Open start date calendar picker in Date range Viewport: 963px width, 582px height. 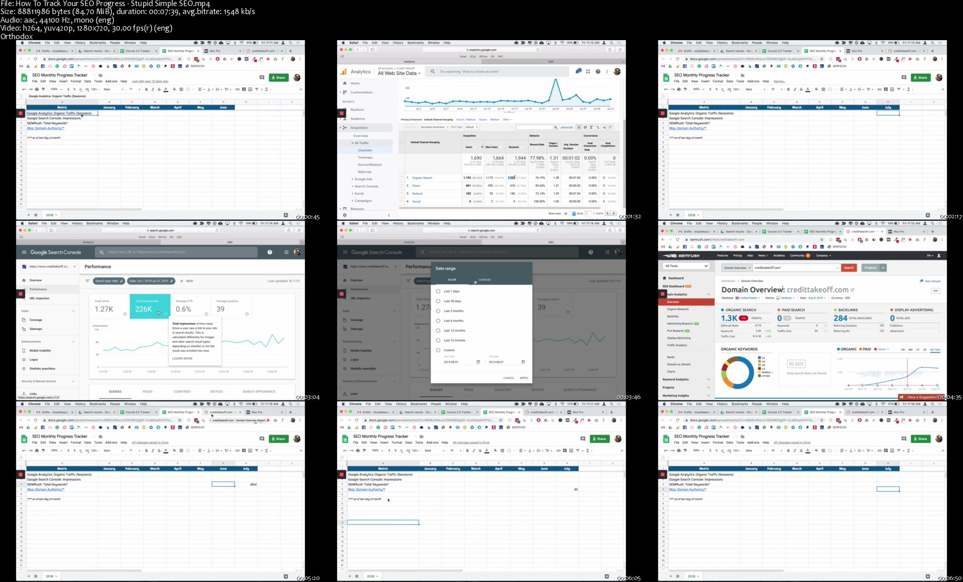click(x=478, y=362)
